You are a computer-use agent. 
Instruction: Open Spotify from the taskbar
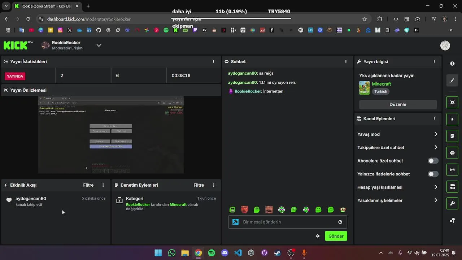[x=212, y=253]
